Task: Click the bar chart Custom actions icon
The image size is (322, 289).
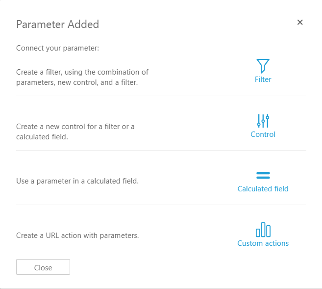Action: [x=263, y=230]
